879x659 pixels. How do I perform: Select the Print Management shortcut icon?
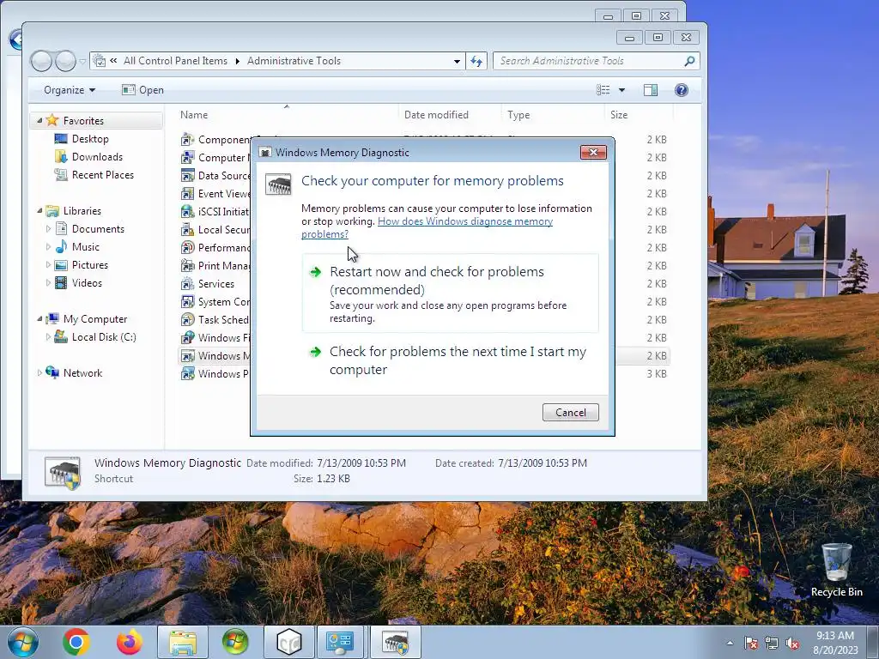click(187, 266)
